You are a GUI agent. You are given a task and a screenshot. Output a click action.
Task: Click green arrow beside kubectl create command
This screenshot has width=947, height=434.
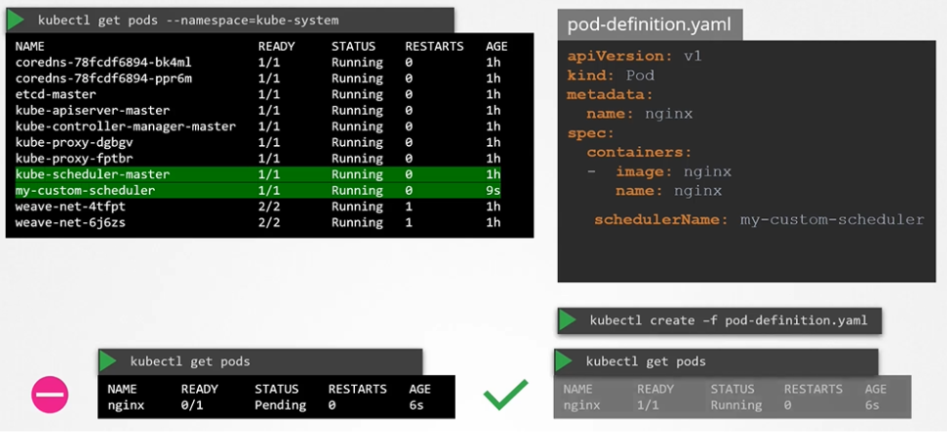pos(568,320)
